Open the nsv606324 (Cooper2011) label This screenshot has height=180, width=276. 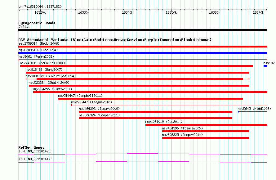[99, 115]
